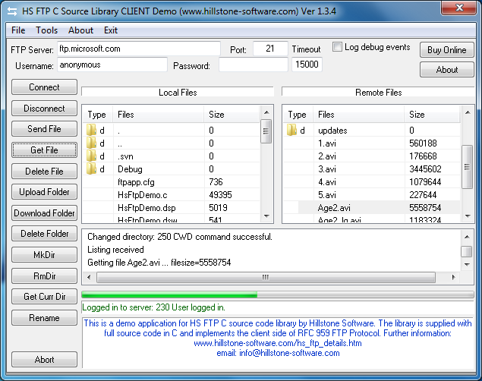Click the Upload Folder button
The height and width of the screenshot is (381, 482).
click(44, 192)
